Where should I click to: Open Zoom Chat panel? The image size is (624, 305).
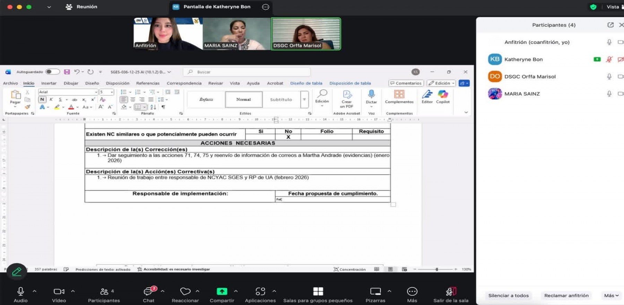coord(148,292)
